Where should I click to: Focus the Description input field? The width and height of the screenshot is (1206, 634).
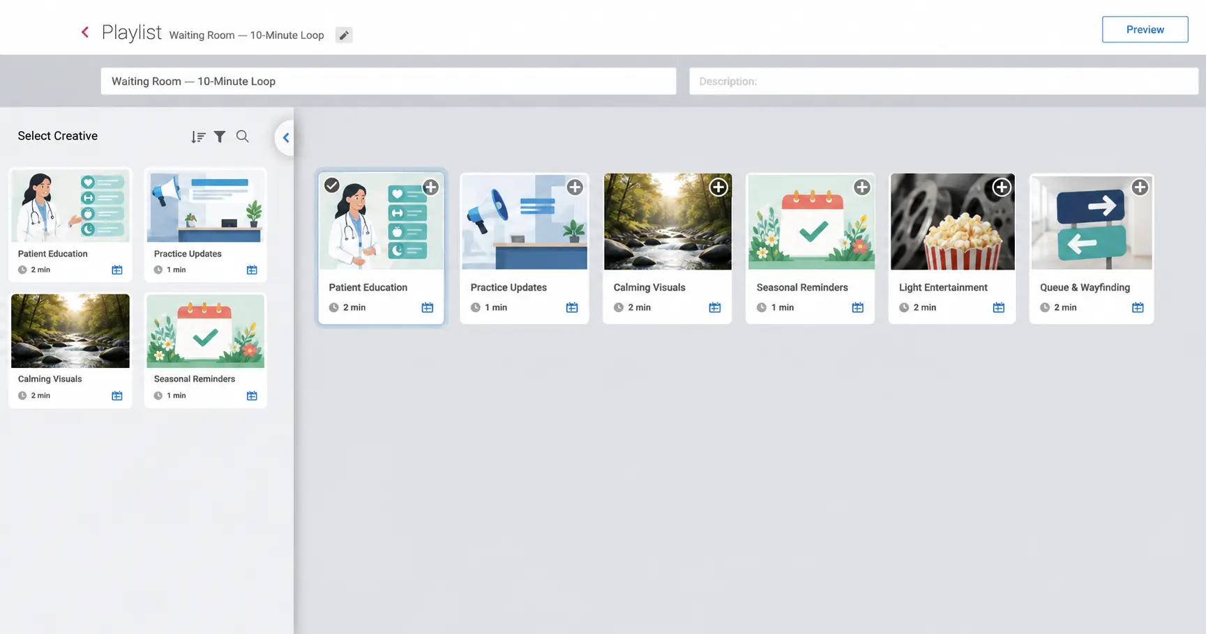944,82
